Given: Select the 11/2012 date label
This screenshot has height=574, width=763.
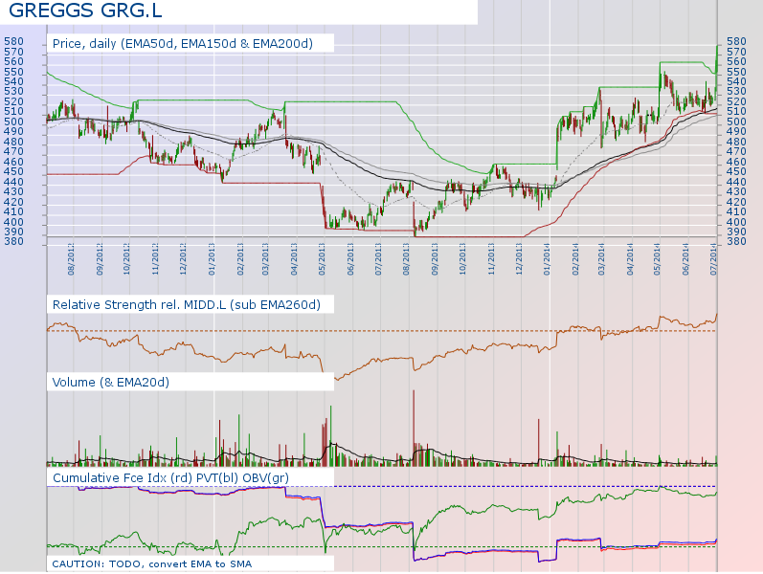Looking at the screenshot, I should pyautogui.click(x=155, y=259).
